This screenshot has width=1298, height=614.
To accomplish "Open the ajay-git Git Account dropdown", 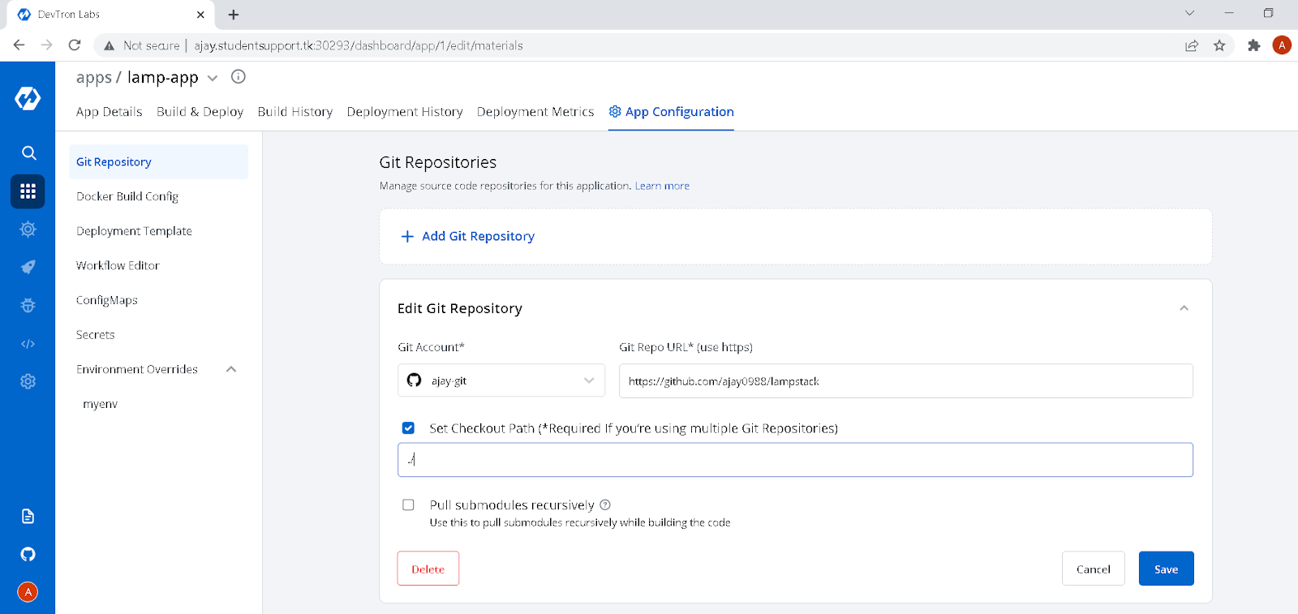I will (501, 380).
